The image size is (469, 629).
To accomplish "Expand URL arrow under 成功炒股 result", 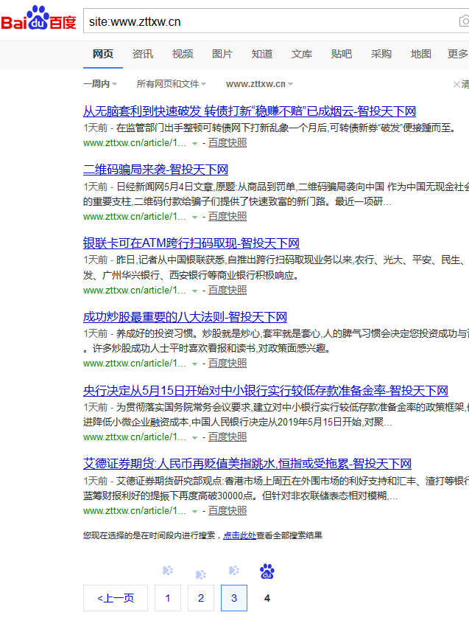I will coord(194,364).
